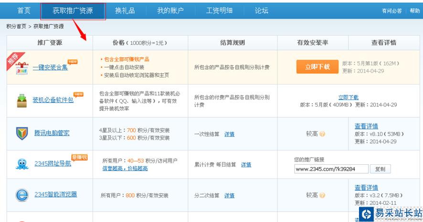The width and height of the screenshot is (423, 222).
Task: Click the 一键安装合集 gift box icon
Action: tap(22, 68)
